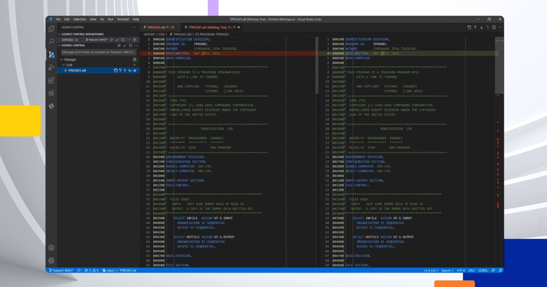Screen dimensions: 547x287
Task: Open the Manage gear icon
Action: 52,261
